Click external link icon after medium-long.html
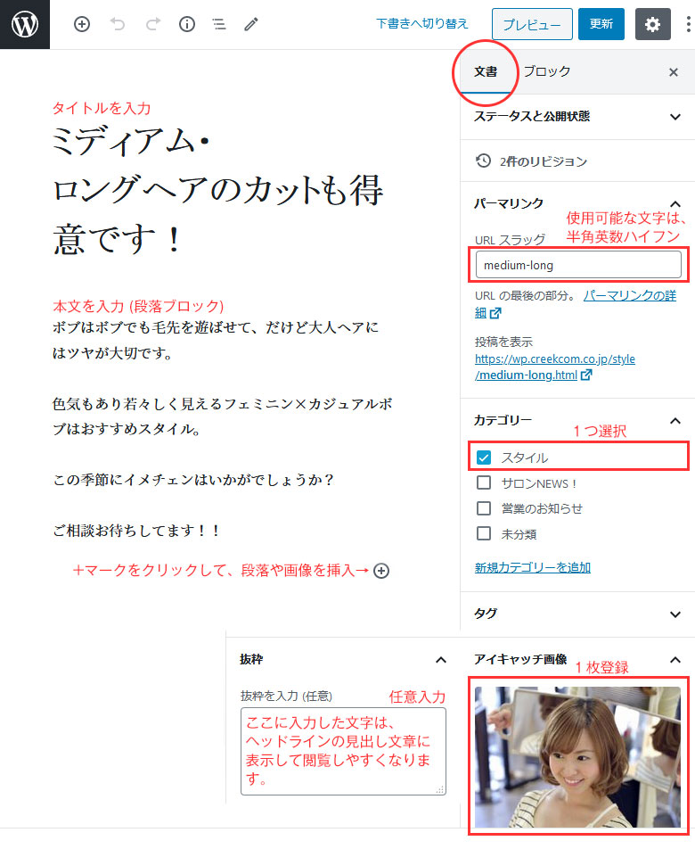This screenshot has width=695, height=849. [585, 375]
